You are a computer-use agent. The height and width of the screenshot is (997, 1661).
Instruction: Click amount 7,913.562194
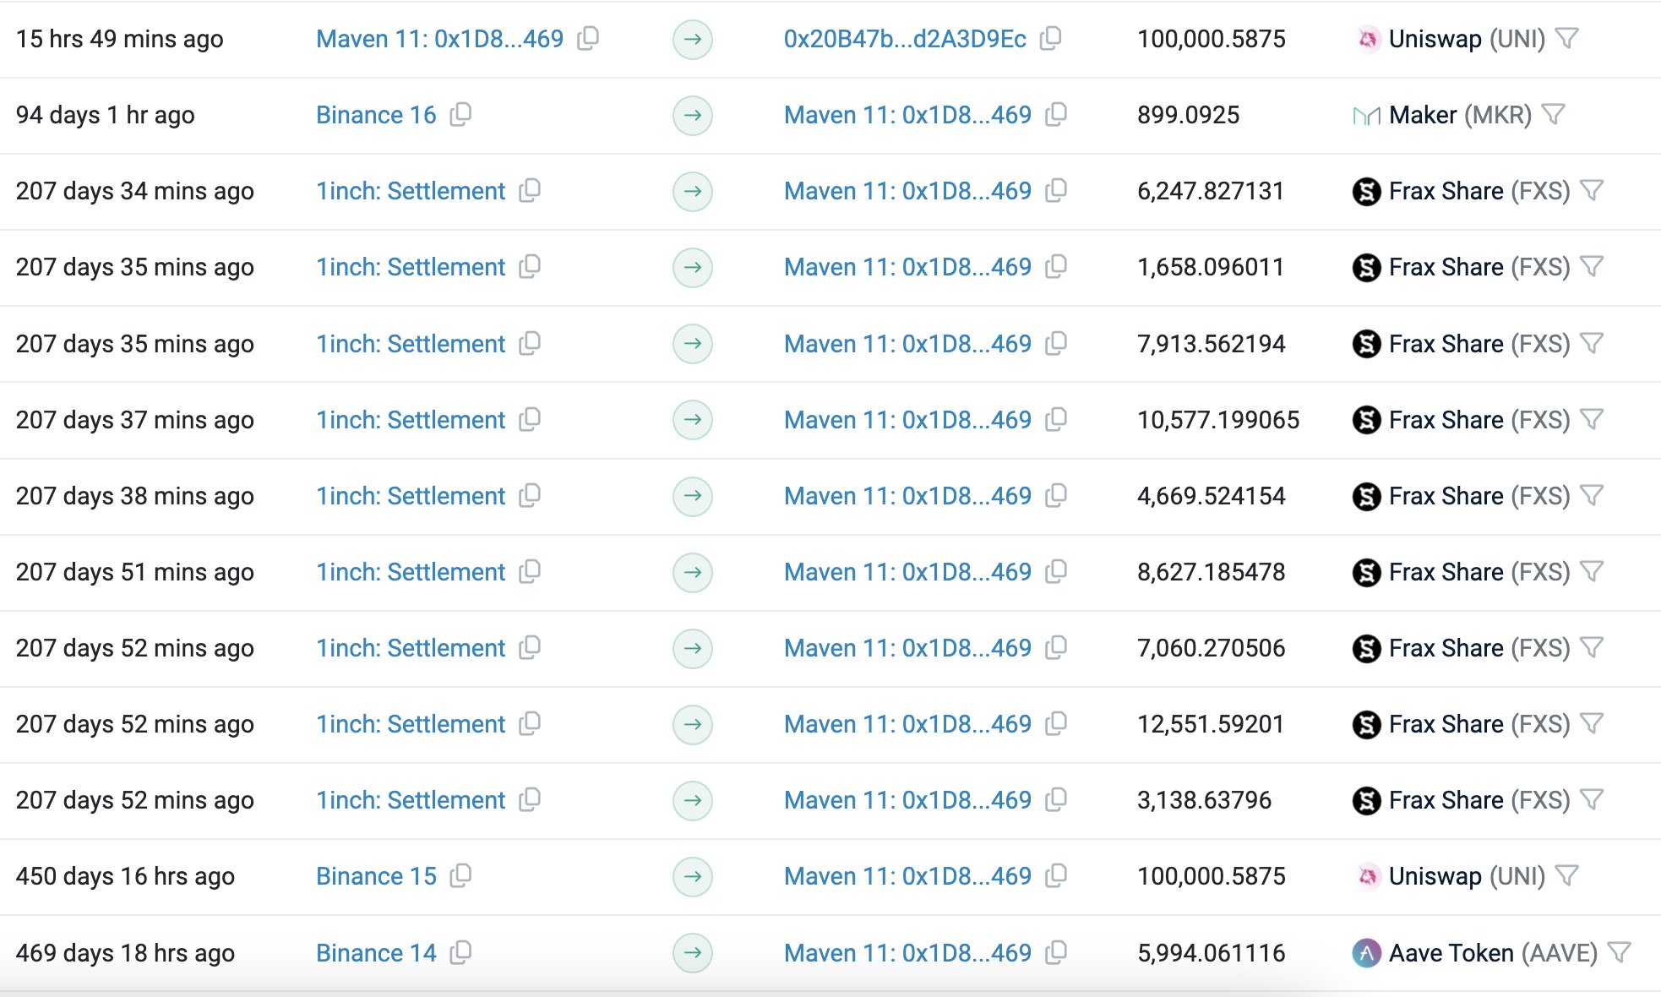(1212, 344)
